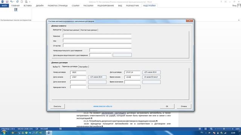
Task: Open the РЕЦЕНЗИРОВАНИЕ ribbon tab
Action: [x=105, y=6]
